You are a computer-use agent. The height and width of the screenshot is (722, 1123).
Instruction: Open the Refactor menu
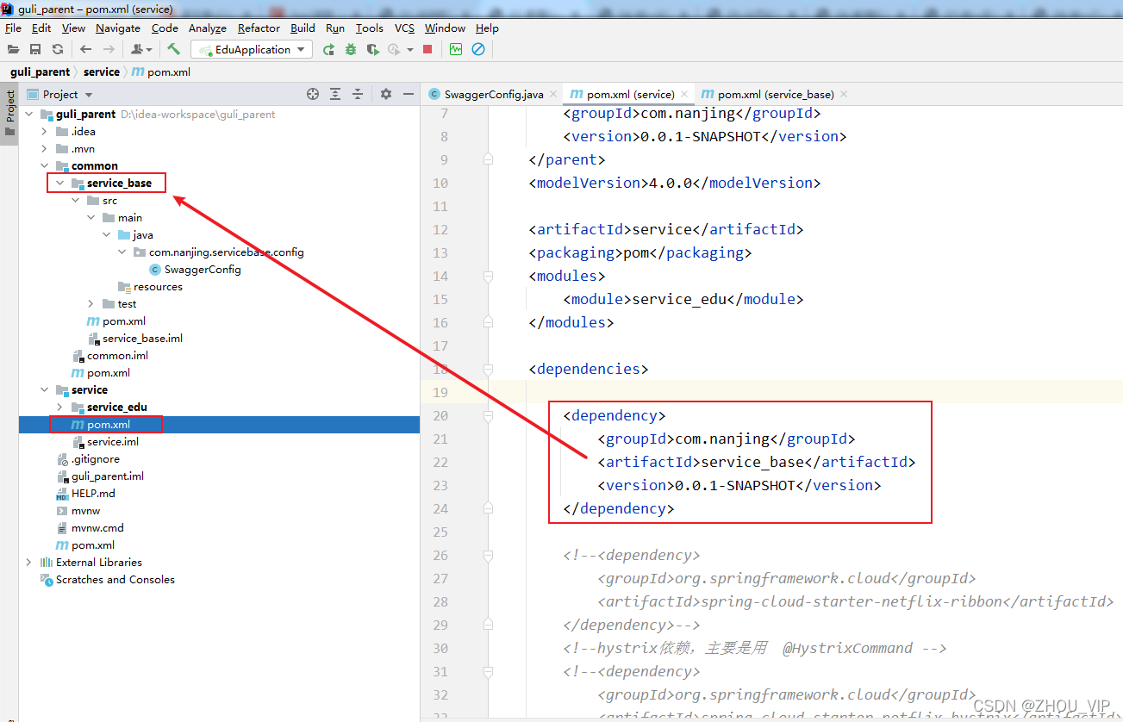click(x=259, y=28)
